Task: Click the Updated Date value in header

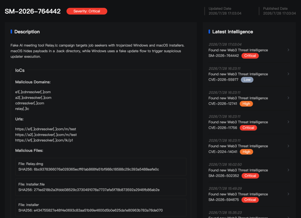Action: pyautogui.click(x=225, y=13)
